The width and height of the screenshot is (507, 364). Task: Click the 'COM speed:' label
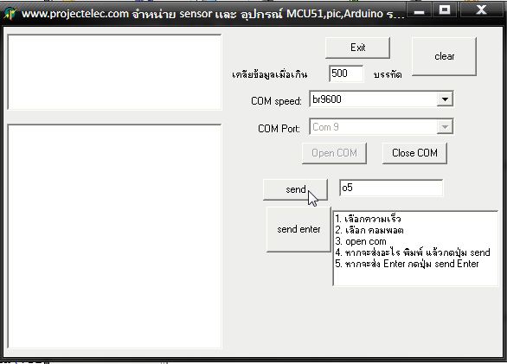point(276,101)
